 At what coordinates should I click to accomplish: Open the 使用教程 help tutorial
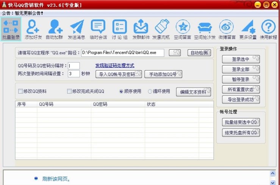pyautogui.click(x=268, y=29)
